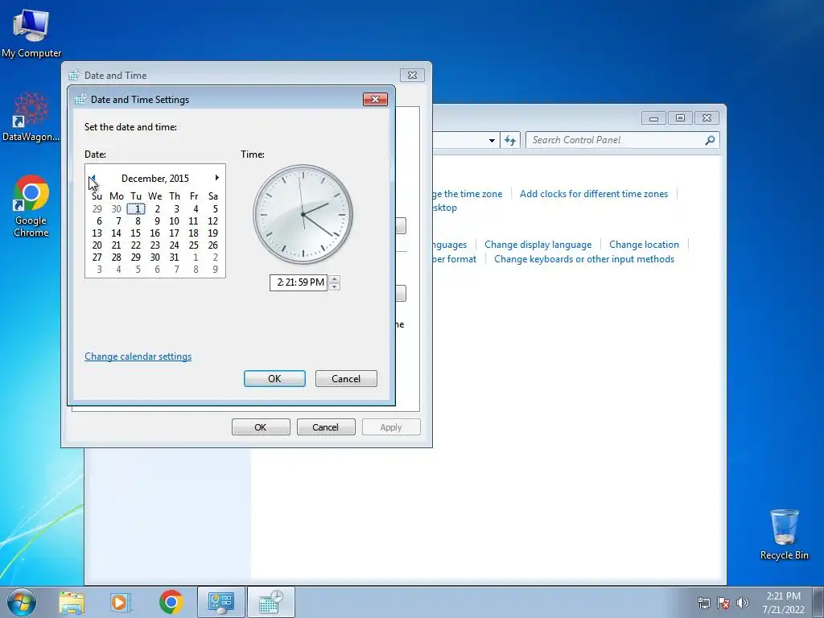Show desktop button at taskbar end
This screenshot has height=618, width=824.
tap(818, 602)
